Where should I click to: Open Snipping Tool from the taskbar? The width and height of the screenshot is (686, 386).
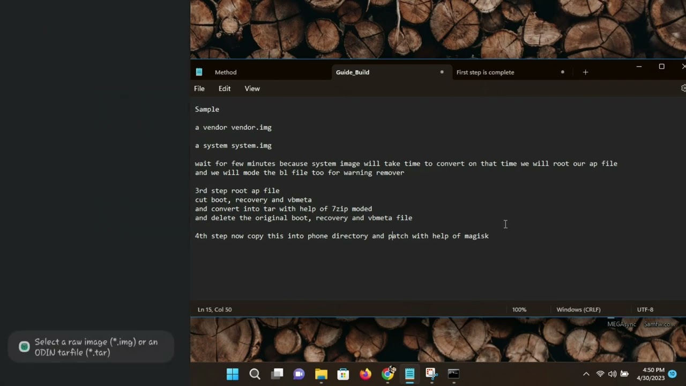click(x=431, y=374)
